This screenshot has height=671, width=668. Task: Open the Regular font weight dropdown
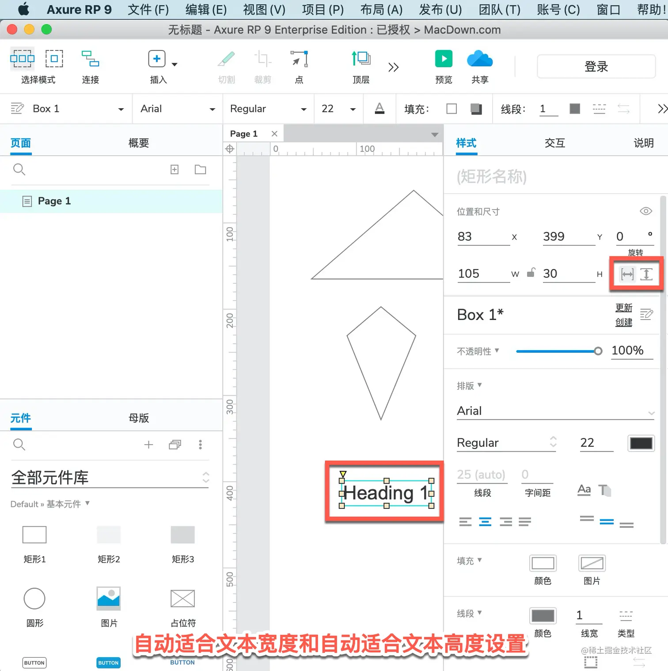[x=304, y=109]
